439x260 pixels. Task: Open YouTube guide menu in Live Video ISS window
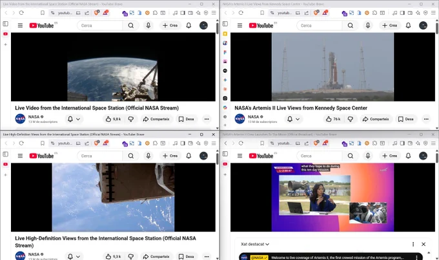click(x=20, y=25)
